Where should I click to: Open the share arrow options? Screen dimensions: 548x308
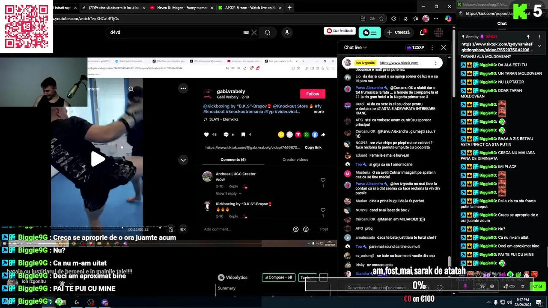(x=323, y=134)
